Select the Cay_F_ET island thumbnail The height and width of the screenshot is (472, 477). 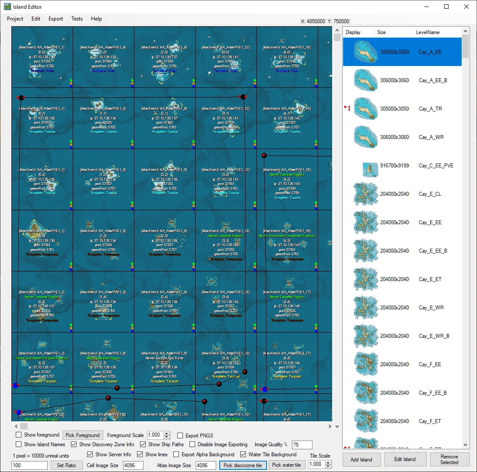click(x=366, y=421)
